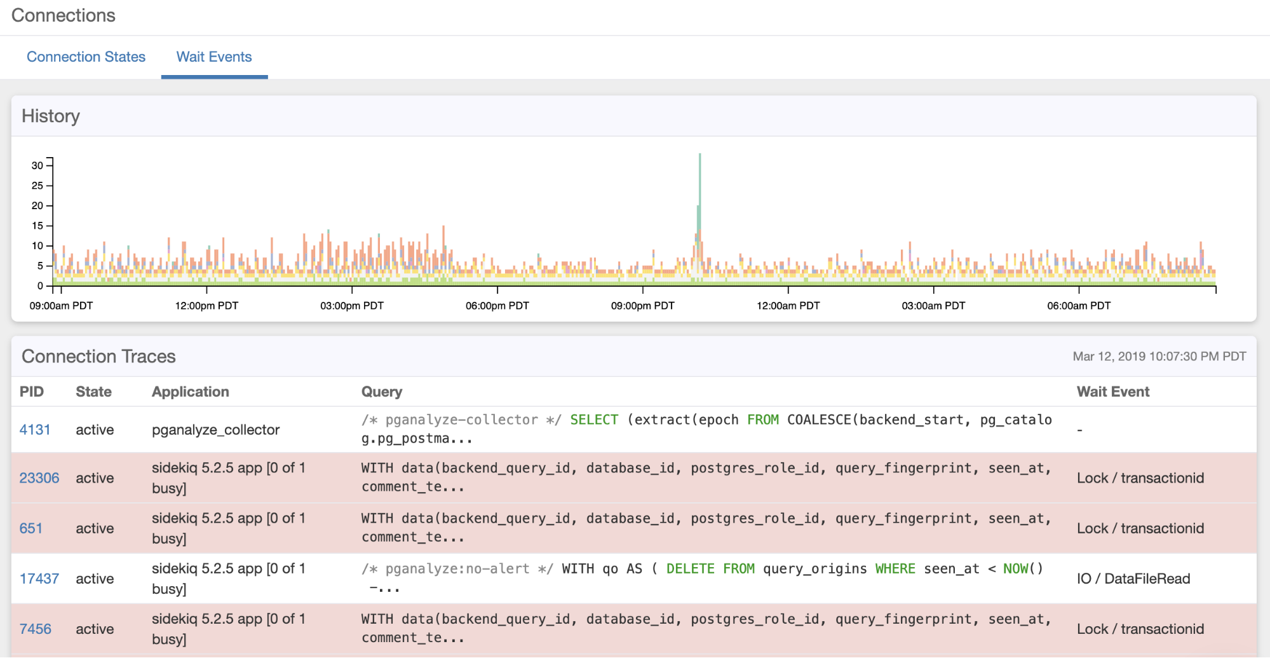Click the 06:00am PDT axis label
Screen dimensions: 1270x658
pos(1079,306)
